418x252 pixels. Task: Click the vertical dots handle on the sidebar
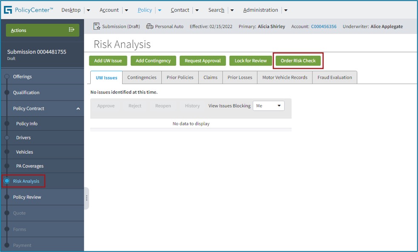86,198
